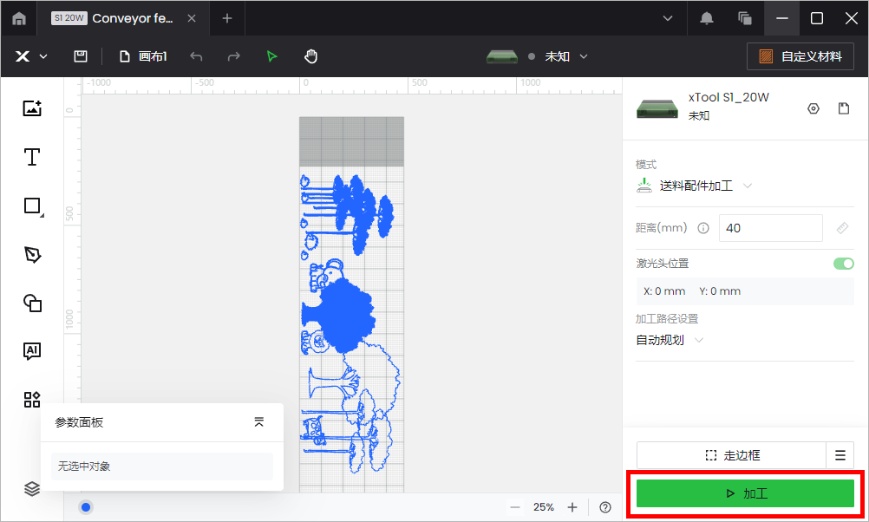
Task: Open the 自动规划 path dropdown
Action: coord(670,340)
